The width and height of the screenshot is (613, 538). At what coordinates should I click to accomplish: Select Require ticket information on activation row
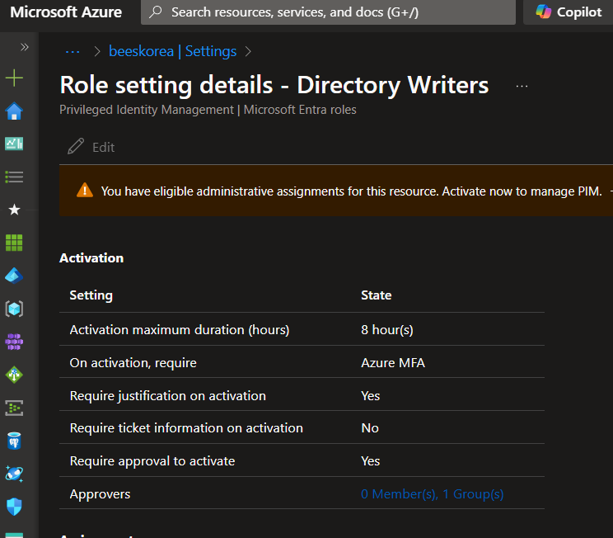302,427
